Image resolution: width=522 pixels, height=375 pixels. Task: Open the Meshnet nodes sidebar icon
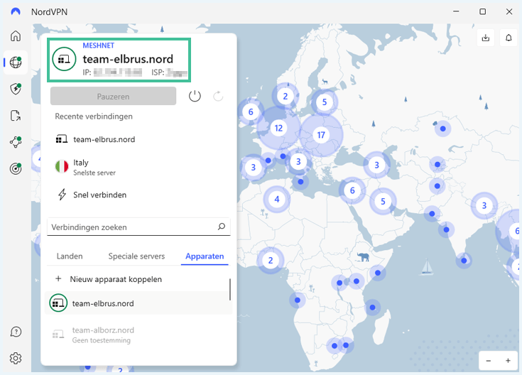click(16, 142)
